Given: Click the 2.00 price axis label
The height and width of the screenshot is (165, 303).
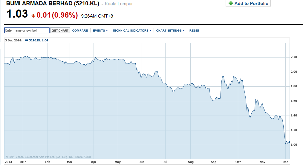Looking at the screenshot, I should click(294, 71).
